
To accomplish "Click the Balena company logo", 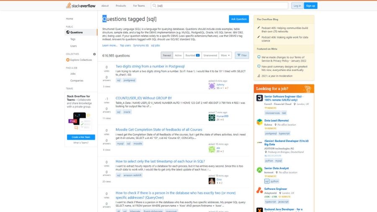I will point(259,122).
